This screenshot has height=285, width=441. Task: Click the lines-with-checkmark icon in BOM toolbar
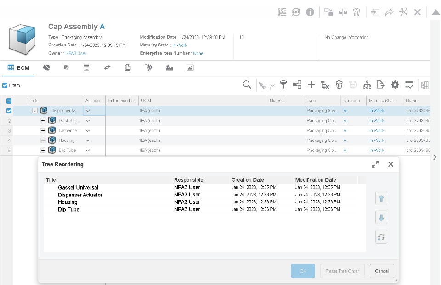409,84
